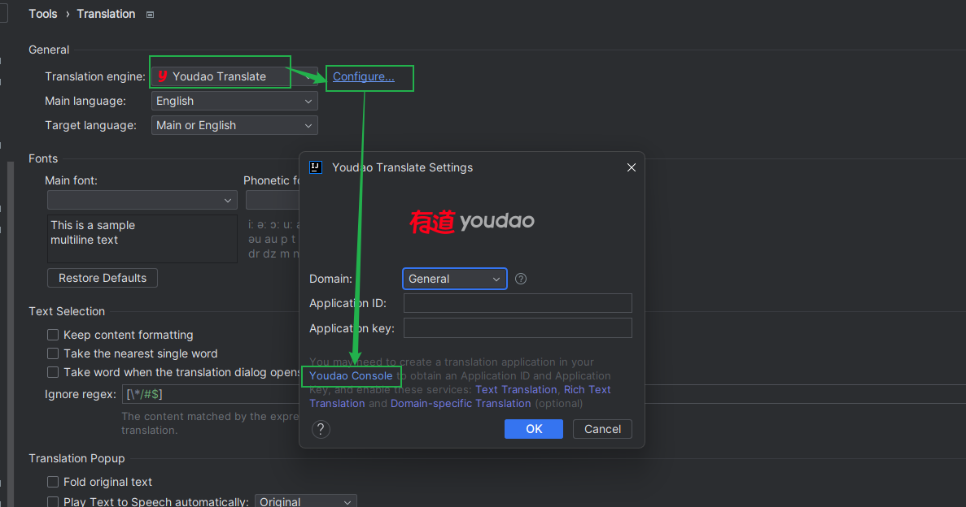Expand the Target language dropdown
The width and height of the screenshot is (966, 507).
click(x=234, y=125)
